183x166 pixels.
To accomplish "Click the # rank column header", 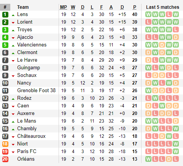I will click(x=5, y=7).
